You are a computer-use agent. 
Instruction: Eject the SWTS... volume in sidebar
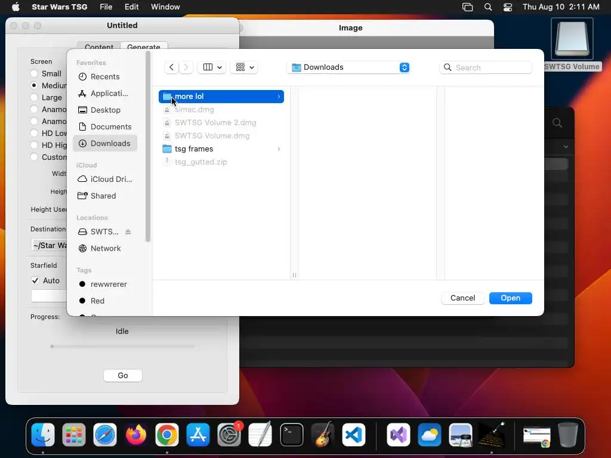(x=128, y=232)
